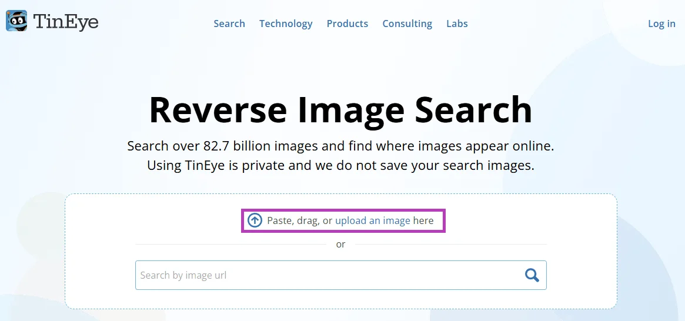Click the TinEye robot logo icon
Image resolution: width=685 pixels, height=321 pixels.
click(x=16, y=21)
